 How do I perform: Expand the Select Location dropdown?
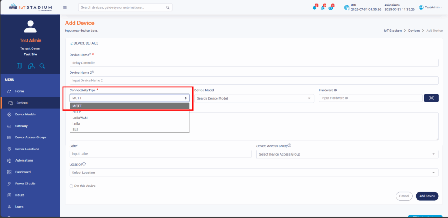(254, 173)
